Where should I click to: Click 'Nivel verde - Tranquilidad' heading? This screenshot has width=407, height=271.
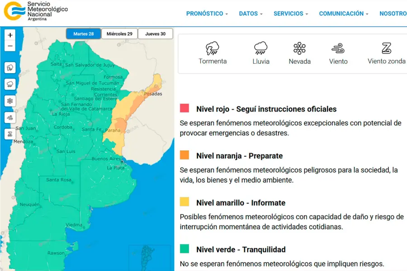(241, 249)
